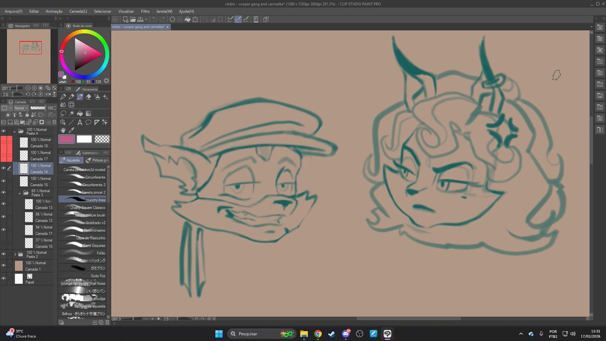606x341 pixels.
Task: Collapse the Pasta 3 folder
Action: [x=20, y=192]
